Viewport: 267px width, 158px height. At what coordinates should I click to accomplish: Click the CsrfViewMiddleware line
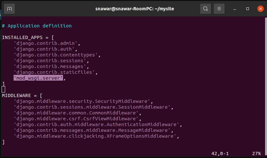coord(77,119)
